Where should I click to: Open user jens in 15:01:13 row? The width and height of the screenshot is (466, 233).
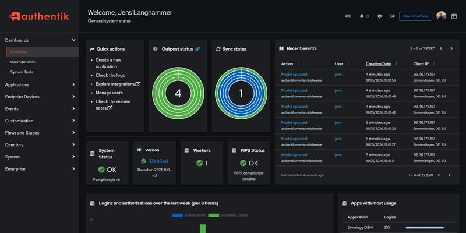coord(338,155)
